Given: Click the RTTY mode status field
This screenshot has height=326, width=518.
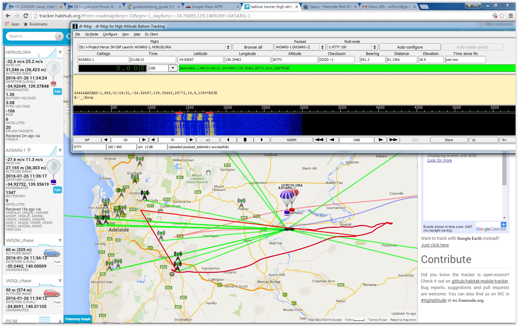Looking at the screenshot, I should [89, 147].
